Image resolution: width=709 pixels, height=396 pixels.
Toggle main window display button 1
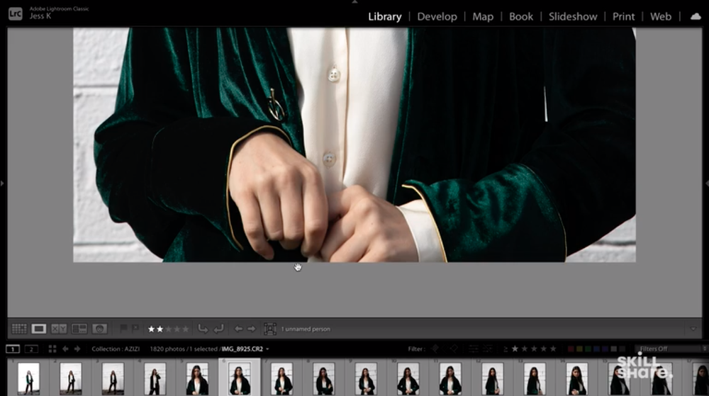13,349
